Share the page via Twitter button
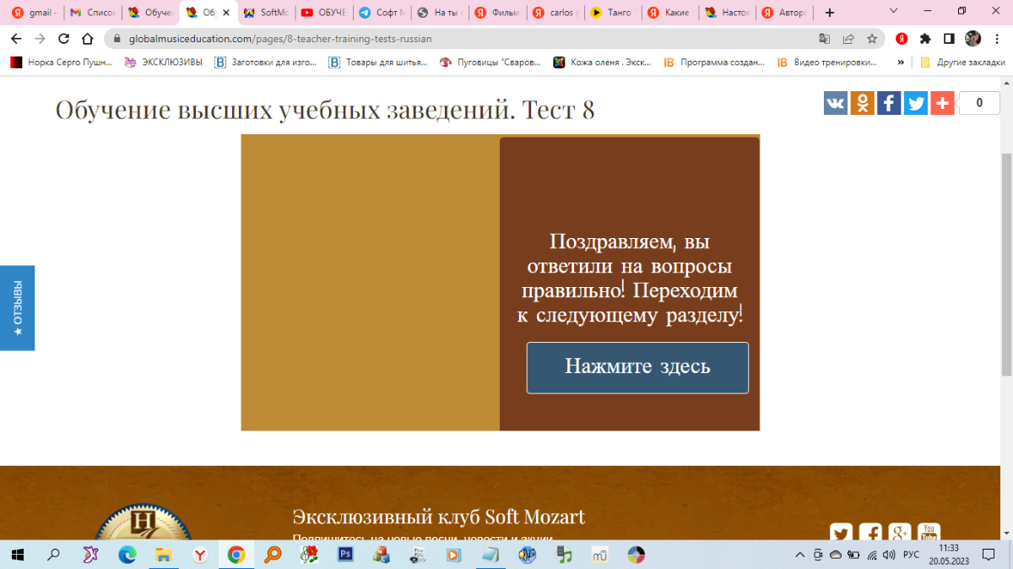 click(916, 103)
